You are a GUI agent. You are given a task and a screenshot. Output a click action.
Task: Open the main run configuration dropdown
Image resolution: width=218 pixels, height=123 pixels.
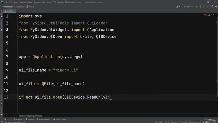(188, 6)
